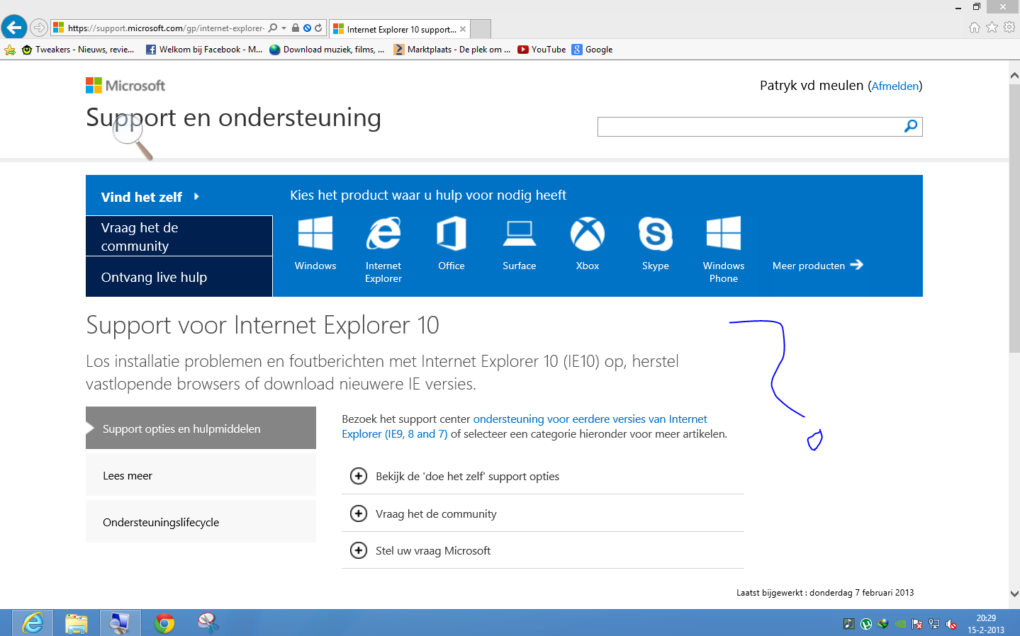Click the music note tray icon

(849, 624)
